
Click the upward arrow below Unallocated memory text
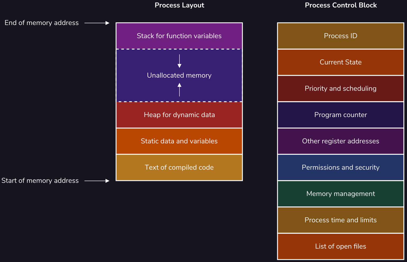[x=179, y=90]
